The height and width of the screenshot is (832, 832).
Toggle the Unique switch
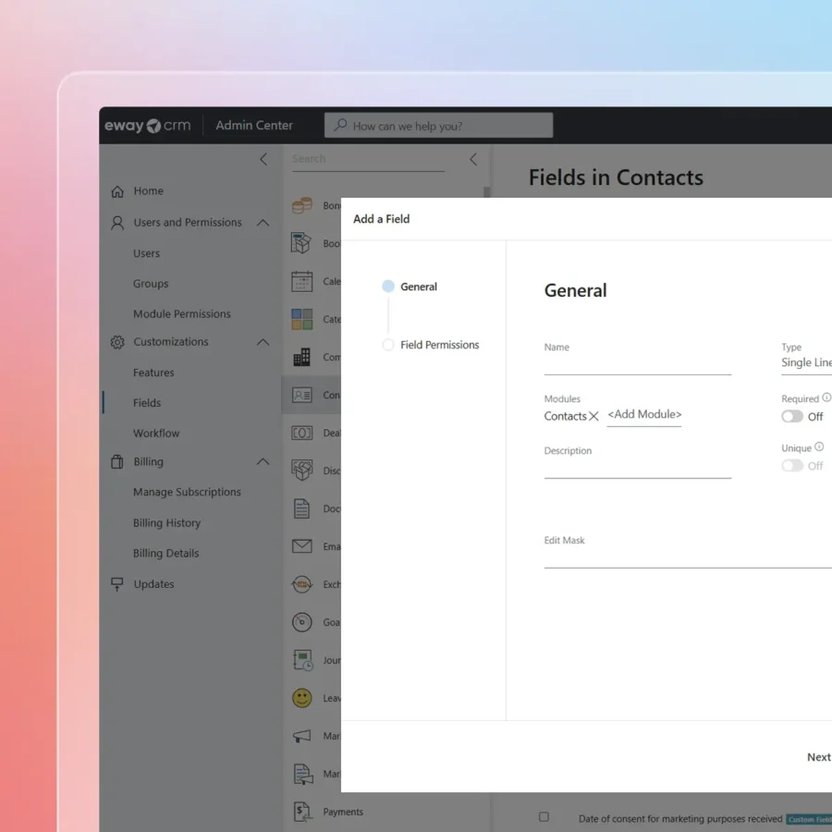coord(791,466)
